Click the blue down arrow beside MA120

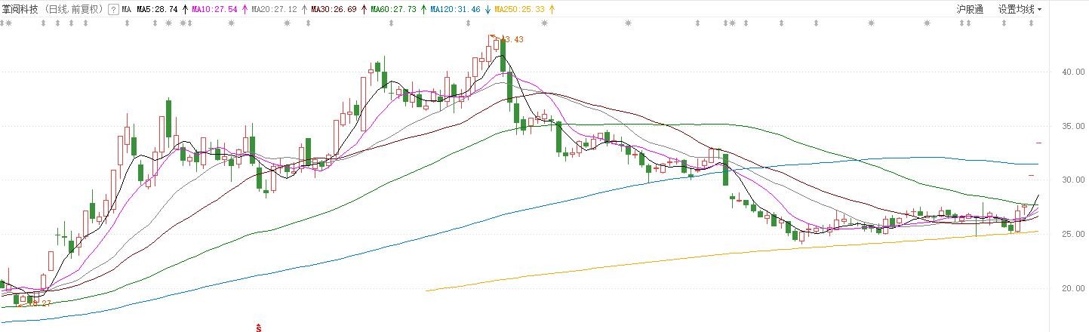[x=488, y=10]
